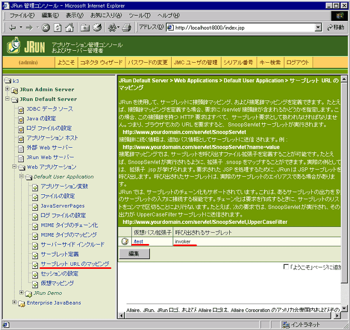The width and height of the screenshot is (350, 330).
Task: Click the horizontal scrollbar right arrow
Action: 337,315
